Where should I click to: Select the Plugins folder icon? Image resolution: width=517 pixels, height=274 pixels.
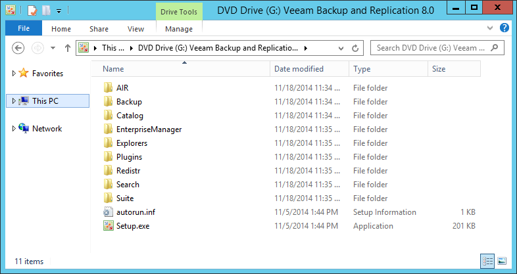(108, 157)
